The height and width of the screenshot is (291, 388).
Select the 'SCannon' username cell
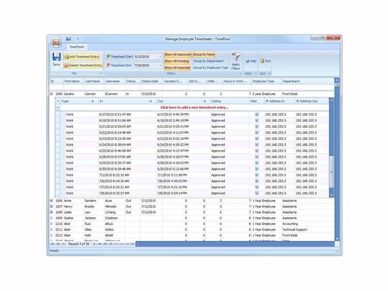click(114, 94)
